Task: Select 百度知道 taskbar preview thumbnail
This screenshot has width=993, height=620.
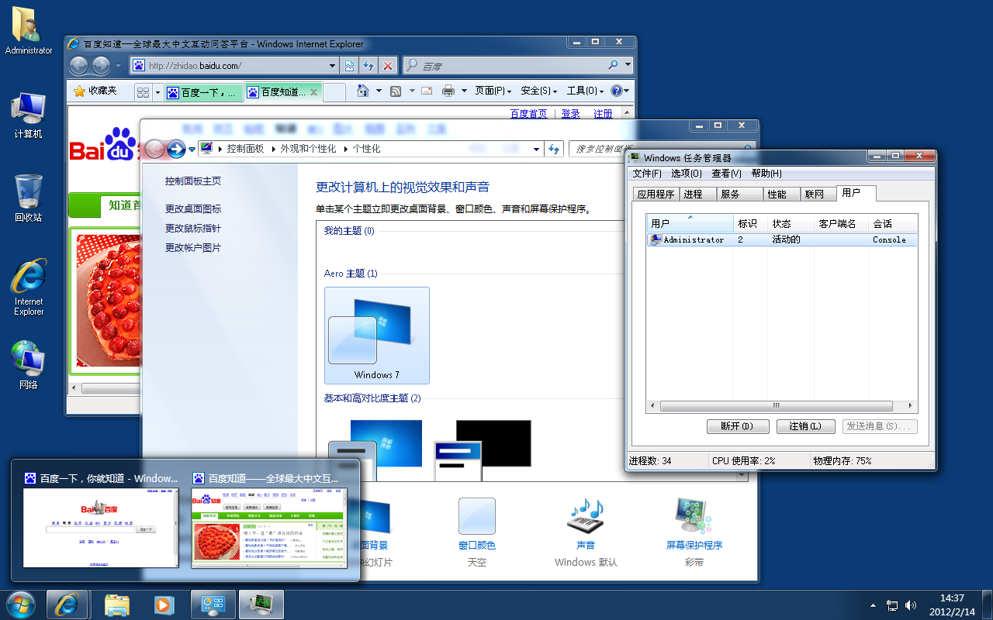Action: (268, 519)
